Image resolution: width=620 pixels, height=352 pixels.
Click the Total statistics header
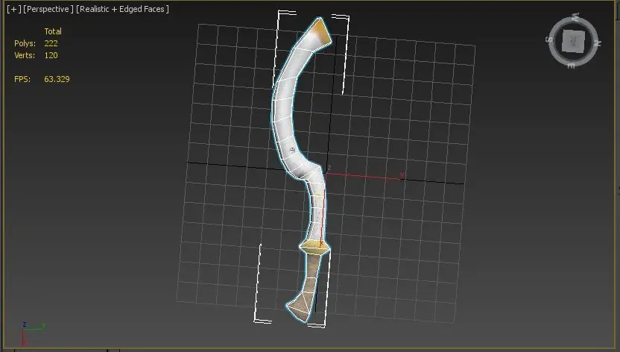tap(53, 31)
